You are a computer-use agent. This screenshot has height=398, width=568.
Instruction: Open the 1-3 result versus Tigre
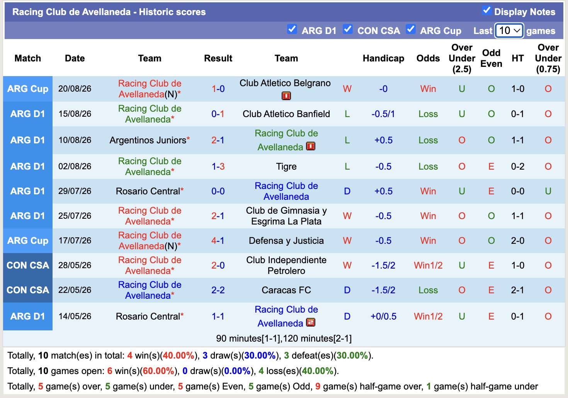218,167
